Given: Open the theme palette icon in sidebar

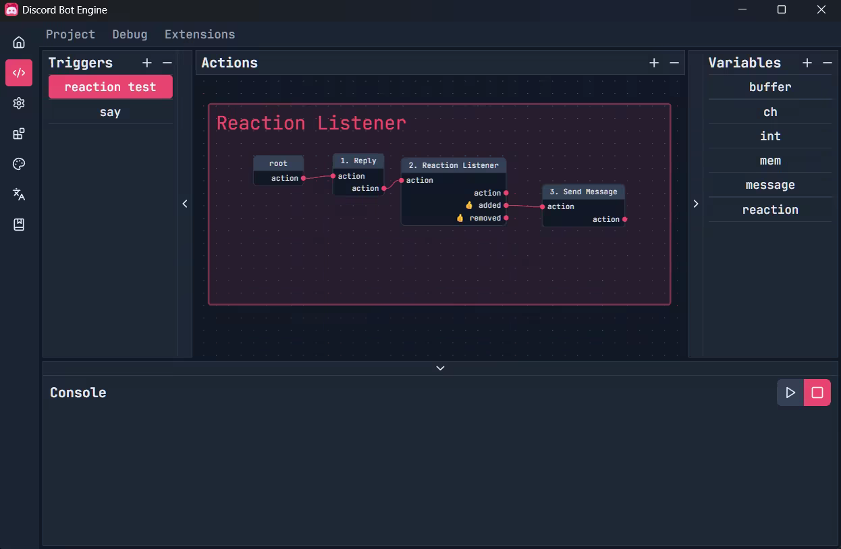Looking at the screenshot, I should pos(19,164).
